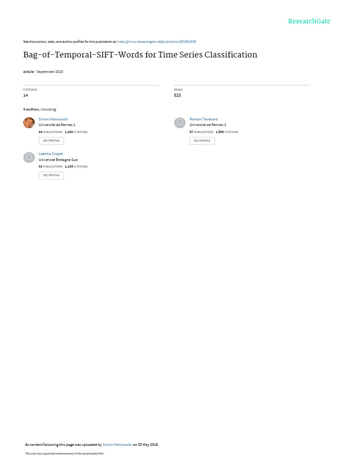Click the citations count 14

pos(25,95)
